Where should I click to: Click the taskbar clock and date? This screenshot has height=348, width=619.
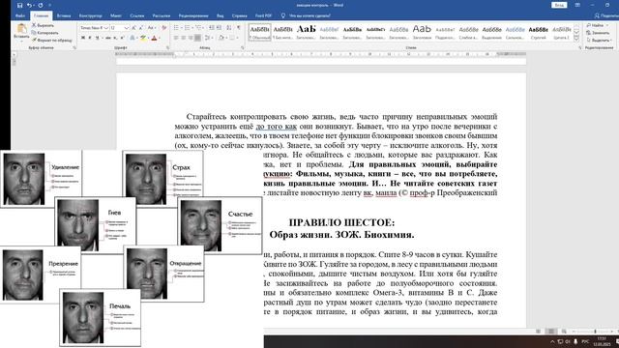(602, 341)
